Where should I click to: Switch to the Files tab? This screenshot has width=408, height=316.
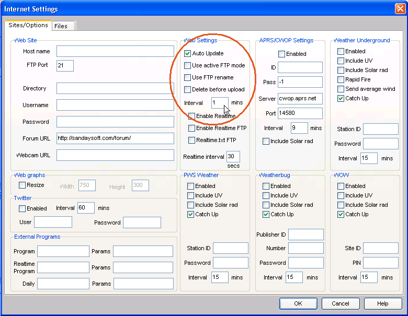click(63, 26)
